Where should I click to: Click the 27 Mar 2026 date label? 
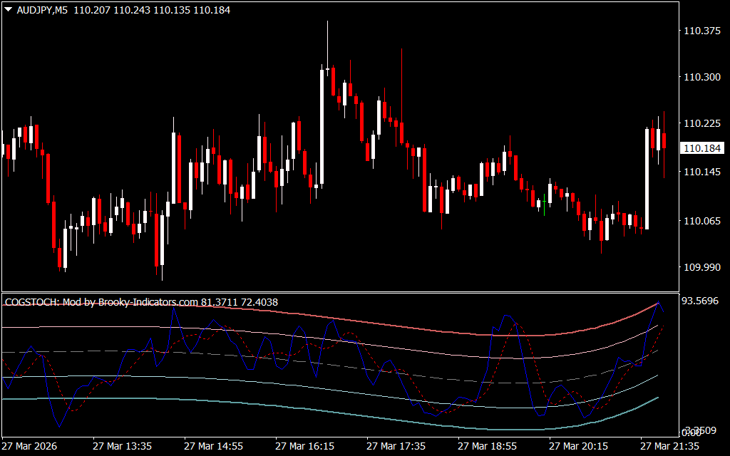(x=31, y=446)
